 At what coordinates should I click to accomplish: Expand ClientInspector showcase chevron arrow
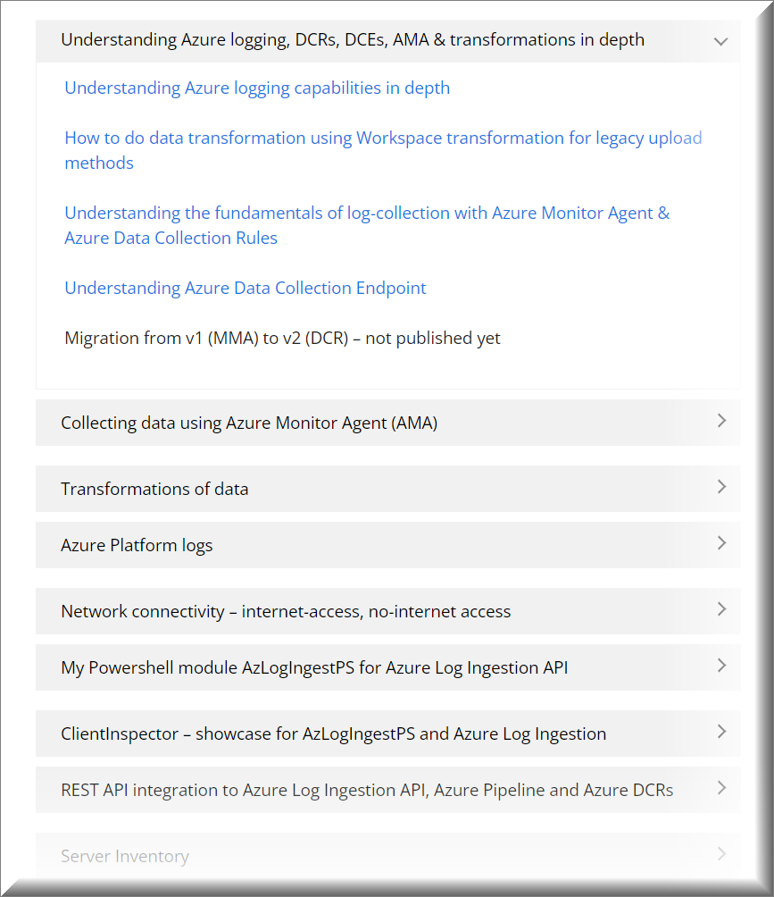[x=721, y=732]
